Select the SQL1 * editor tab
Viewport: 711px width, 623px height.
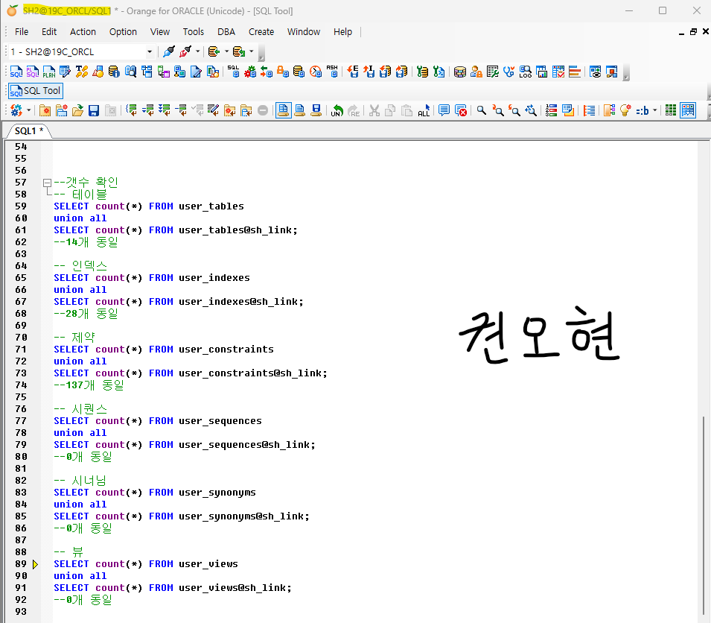pyautogui.click(x=28, y=130)
